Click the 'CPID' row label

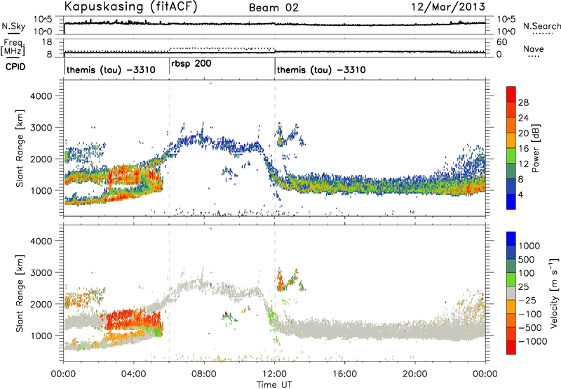click(15, 67)
